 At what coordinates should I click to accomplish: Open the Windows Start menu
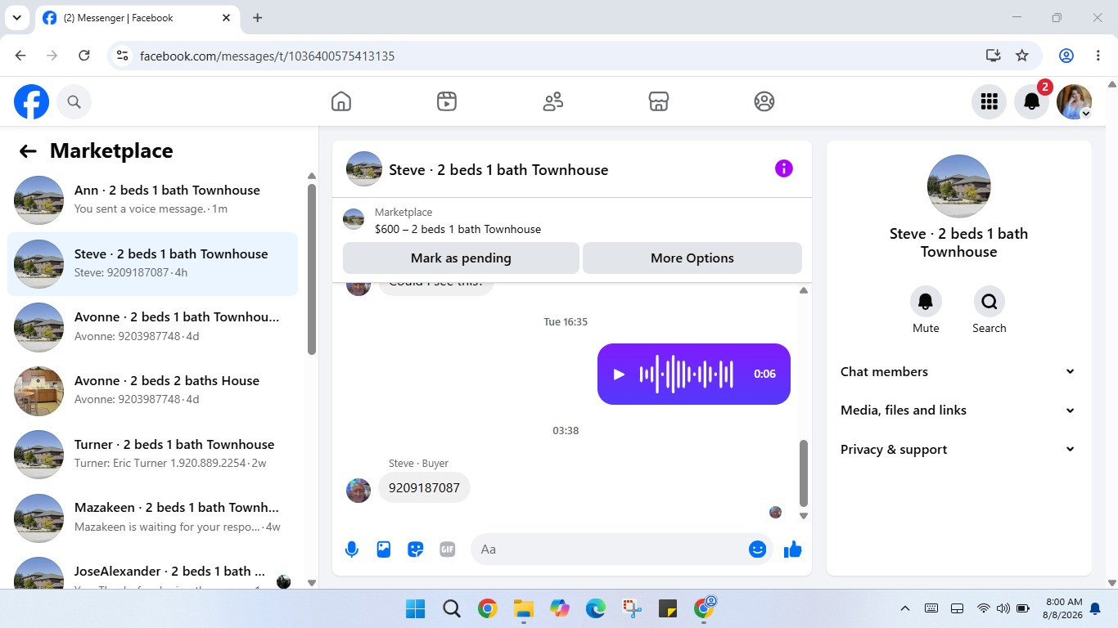click(415, 608)
